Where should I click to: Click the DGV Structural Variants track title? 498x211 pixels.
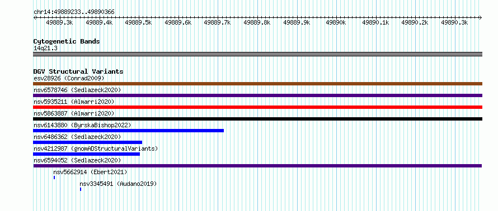click(x=78, y=71)
